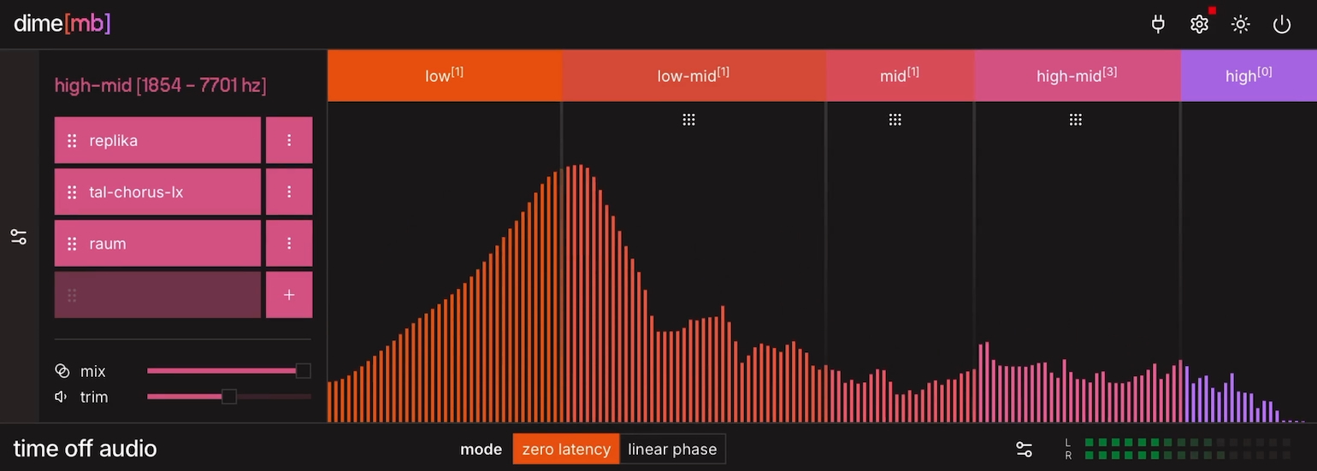Image resolution: width=1317 pixels, height=471 pixels.
Task: Open left sidebar sliders icon
Action: [19, 237]
